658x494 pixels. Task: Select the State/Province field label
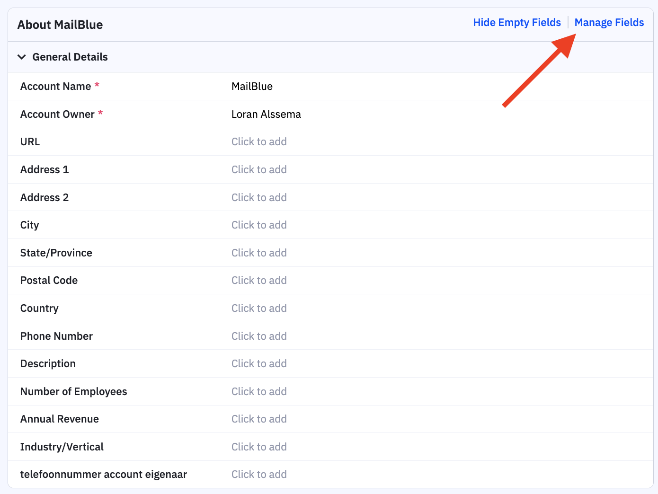tap(56, 253)
